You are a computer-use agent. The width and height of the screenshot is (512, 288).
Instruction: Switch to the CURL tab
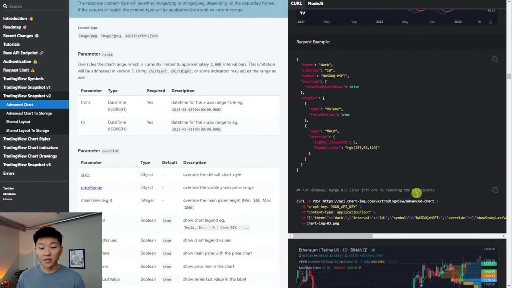[296, 3]
